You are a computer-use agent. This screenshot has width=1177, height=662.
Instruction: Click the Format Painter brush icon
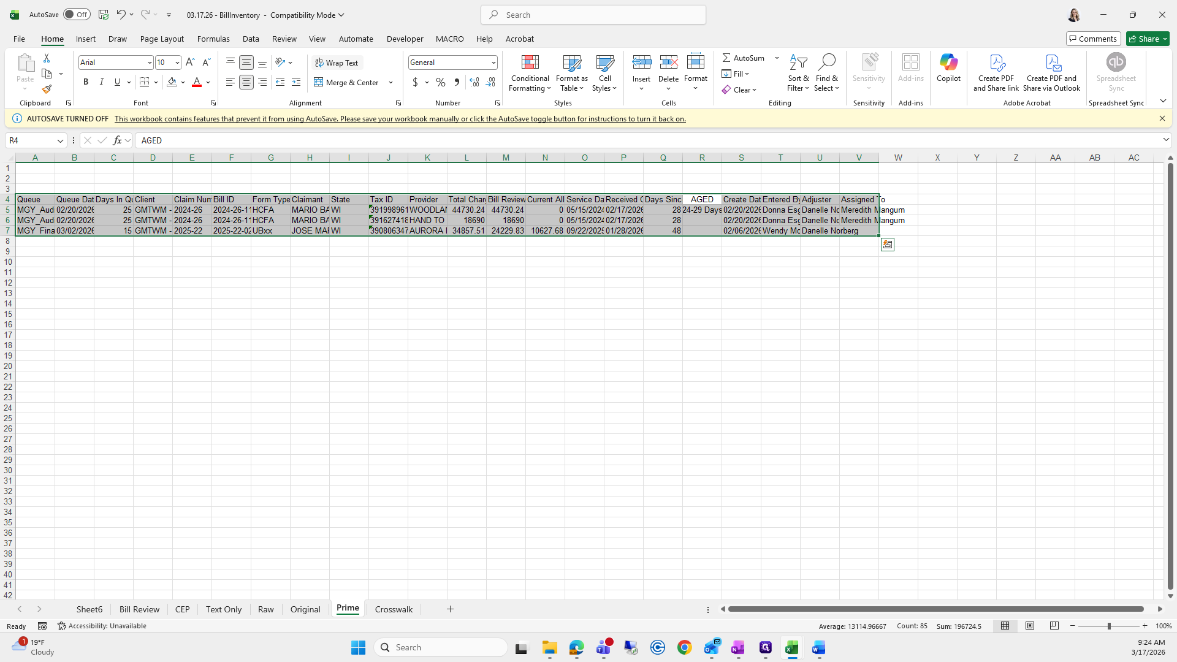pyautogui.click(x=47, y=89)
